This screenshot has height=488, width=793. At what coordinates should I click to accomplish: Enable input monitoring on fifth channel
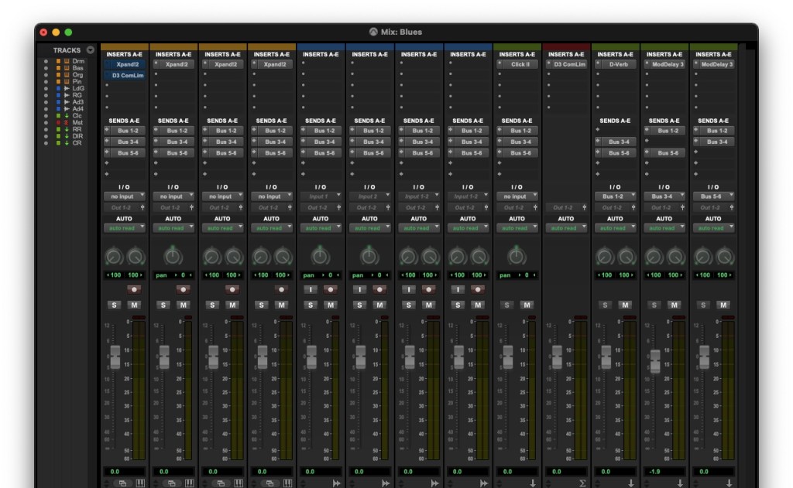point(311,289)
